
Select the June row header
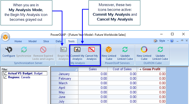[65, 97]
